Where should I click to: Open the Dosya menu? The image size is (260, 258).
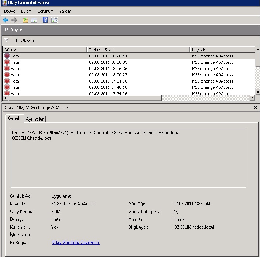point(10,11)
